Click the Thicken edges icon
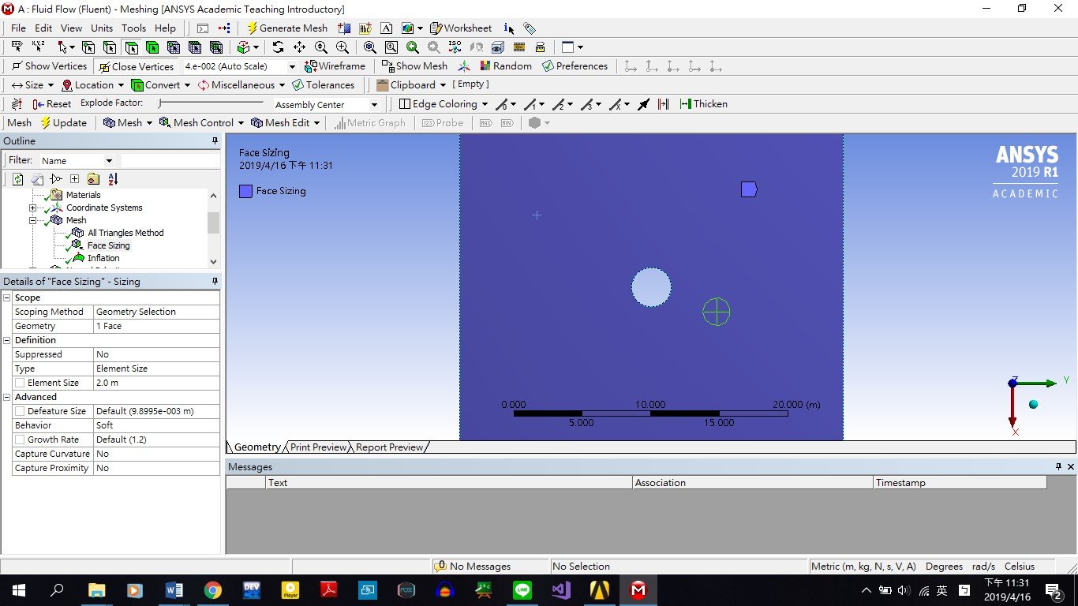Viewport: 1078px width, 606px height. coord(686,104)
